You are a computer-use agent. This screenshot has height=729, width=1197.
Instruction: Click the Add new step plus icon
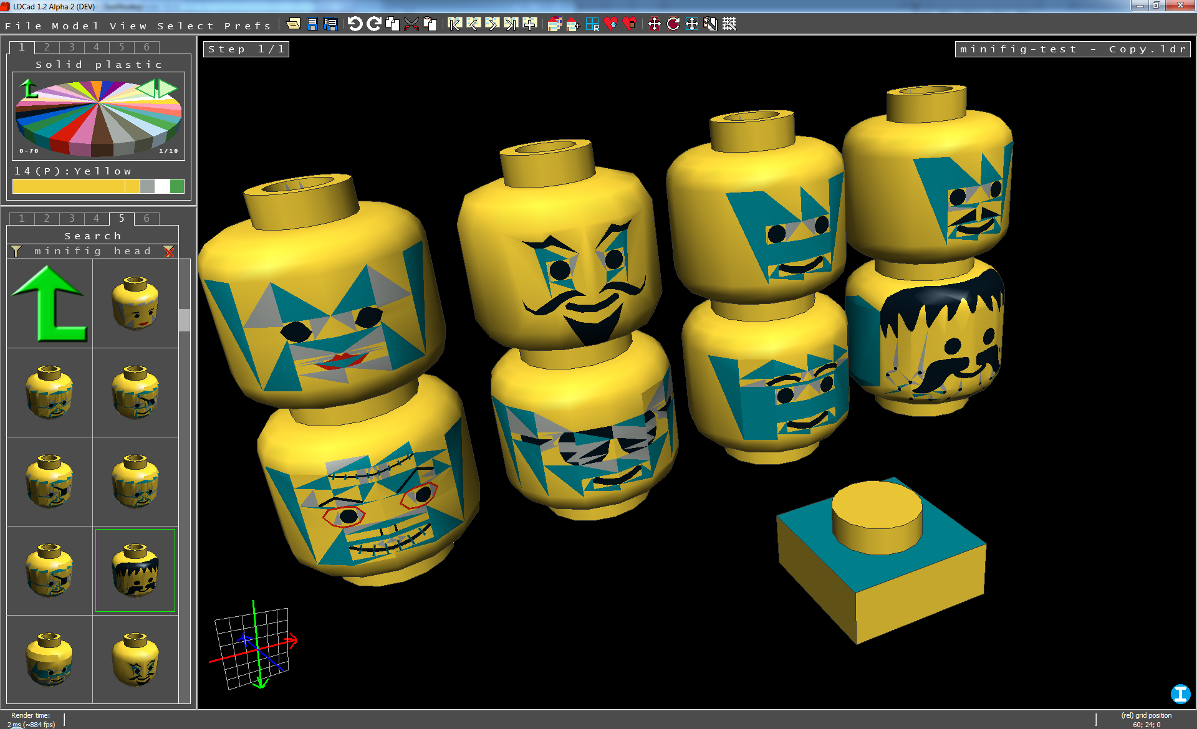(x=529, y=24)
